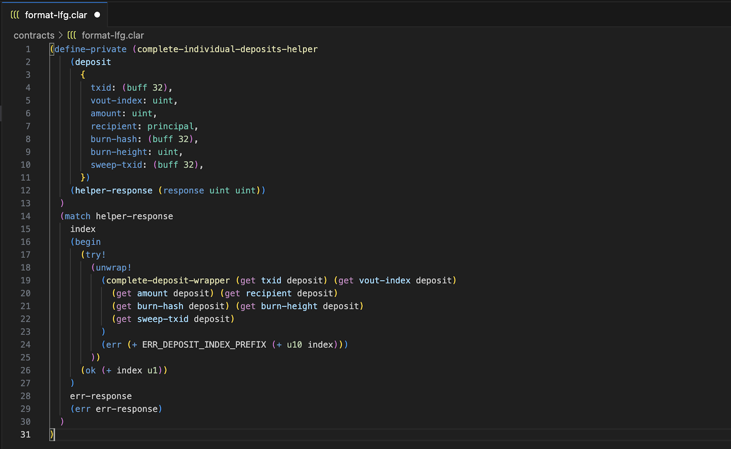Click the u10 literal on line 24
This screenshot has width=731, height=449.
(295, 345)
